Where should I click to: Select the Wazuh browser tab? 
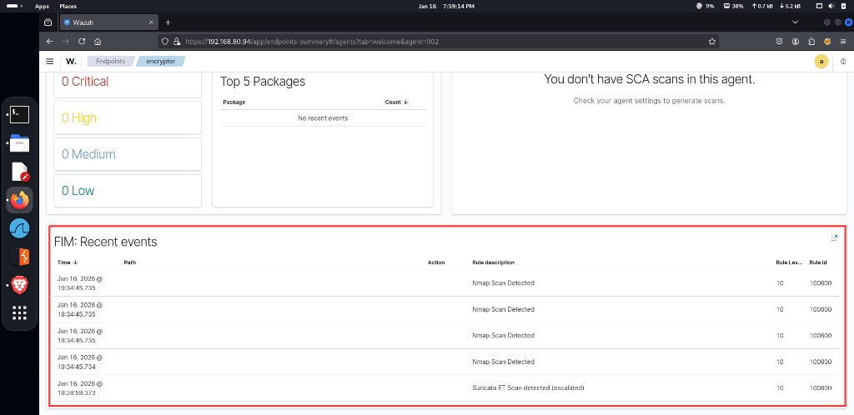(x=108, y=22)
